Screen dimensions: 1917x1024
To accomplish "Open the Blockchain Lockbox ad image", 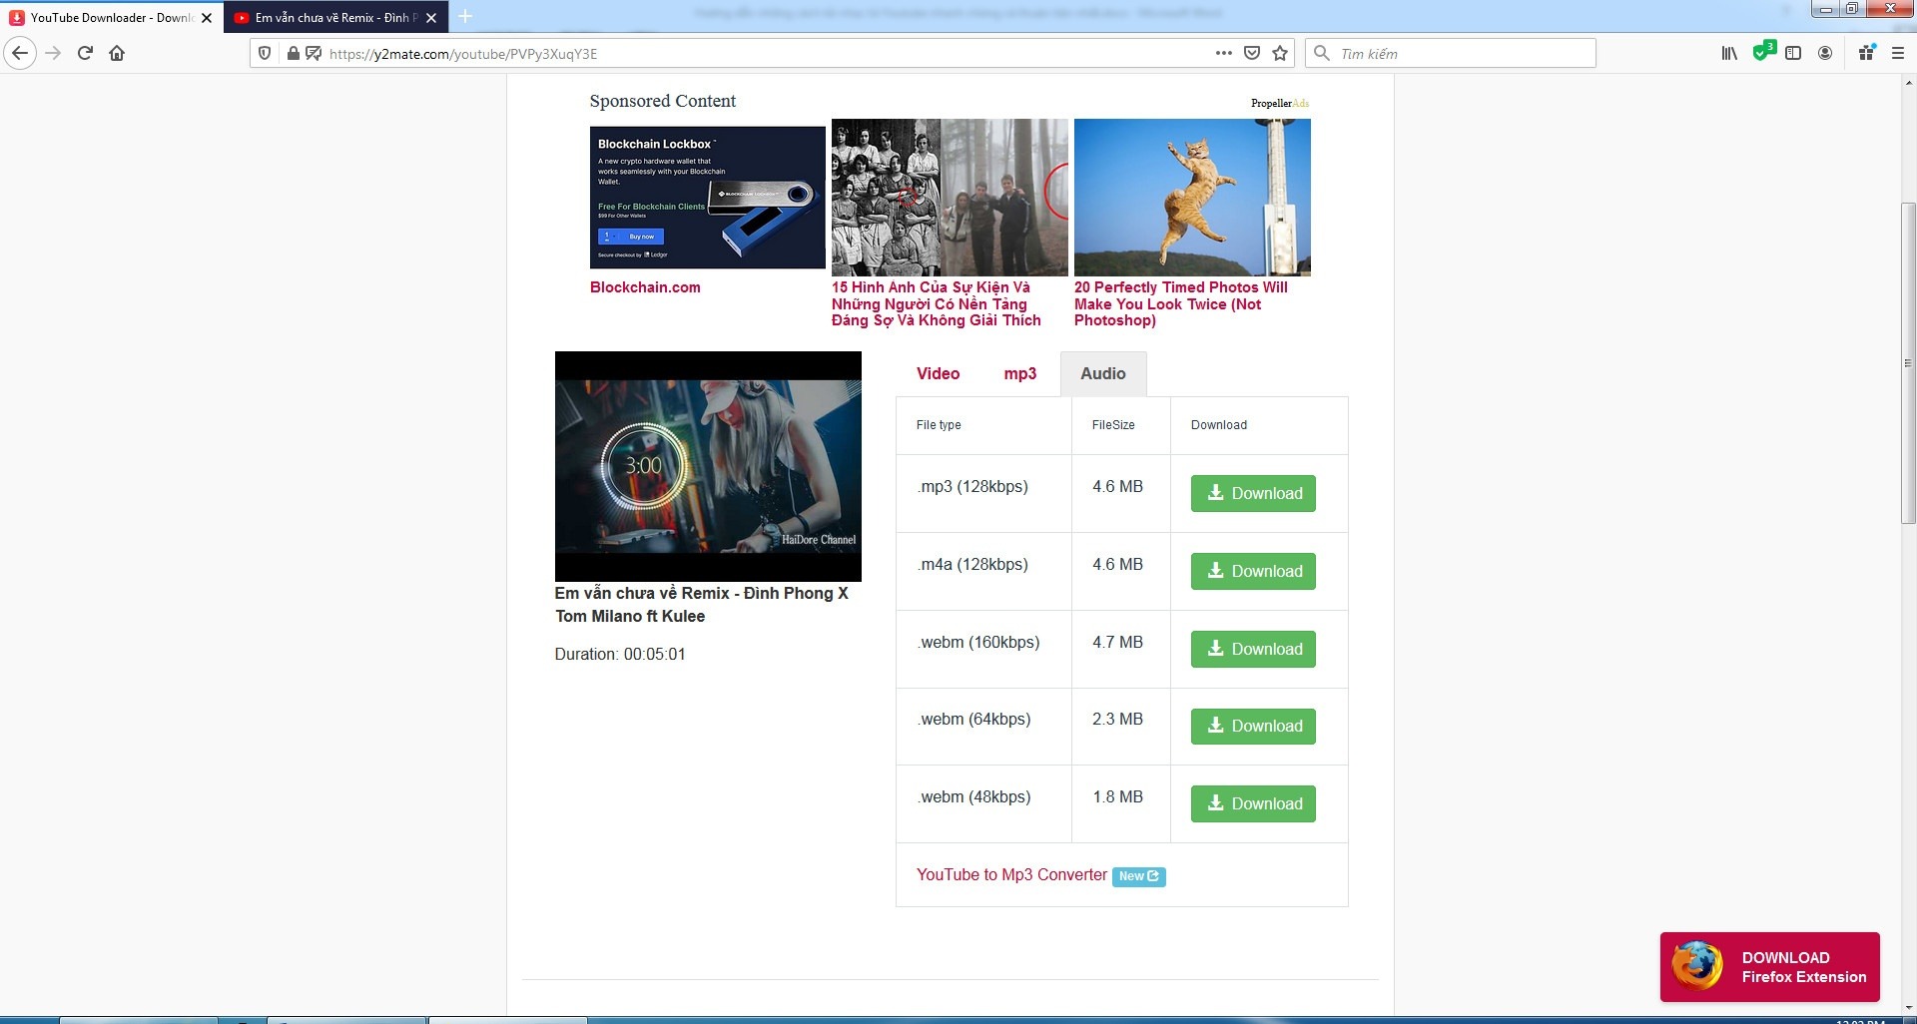I will click(x=707, y=197).
